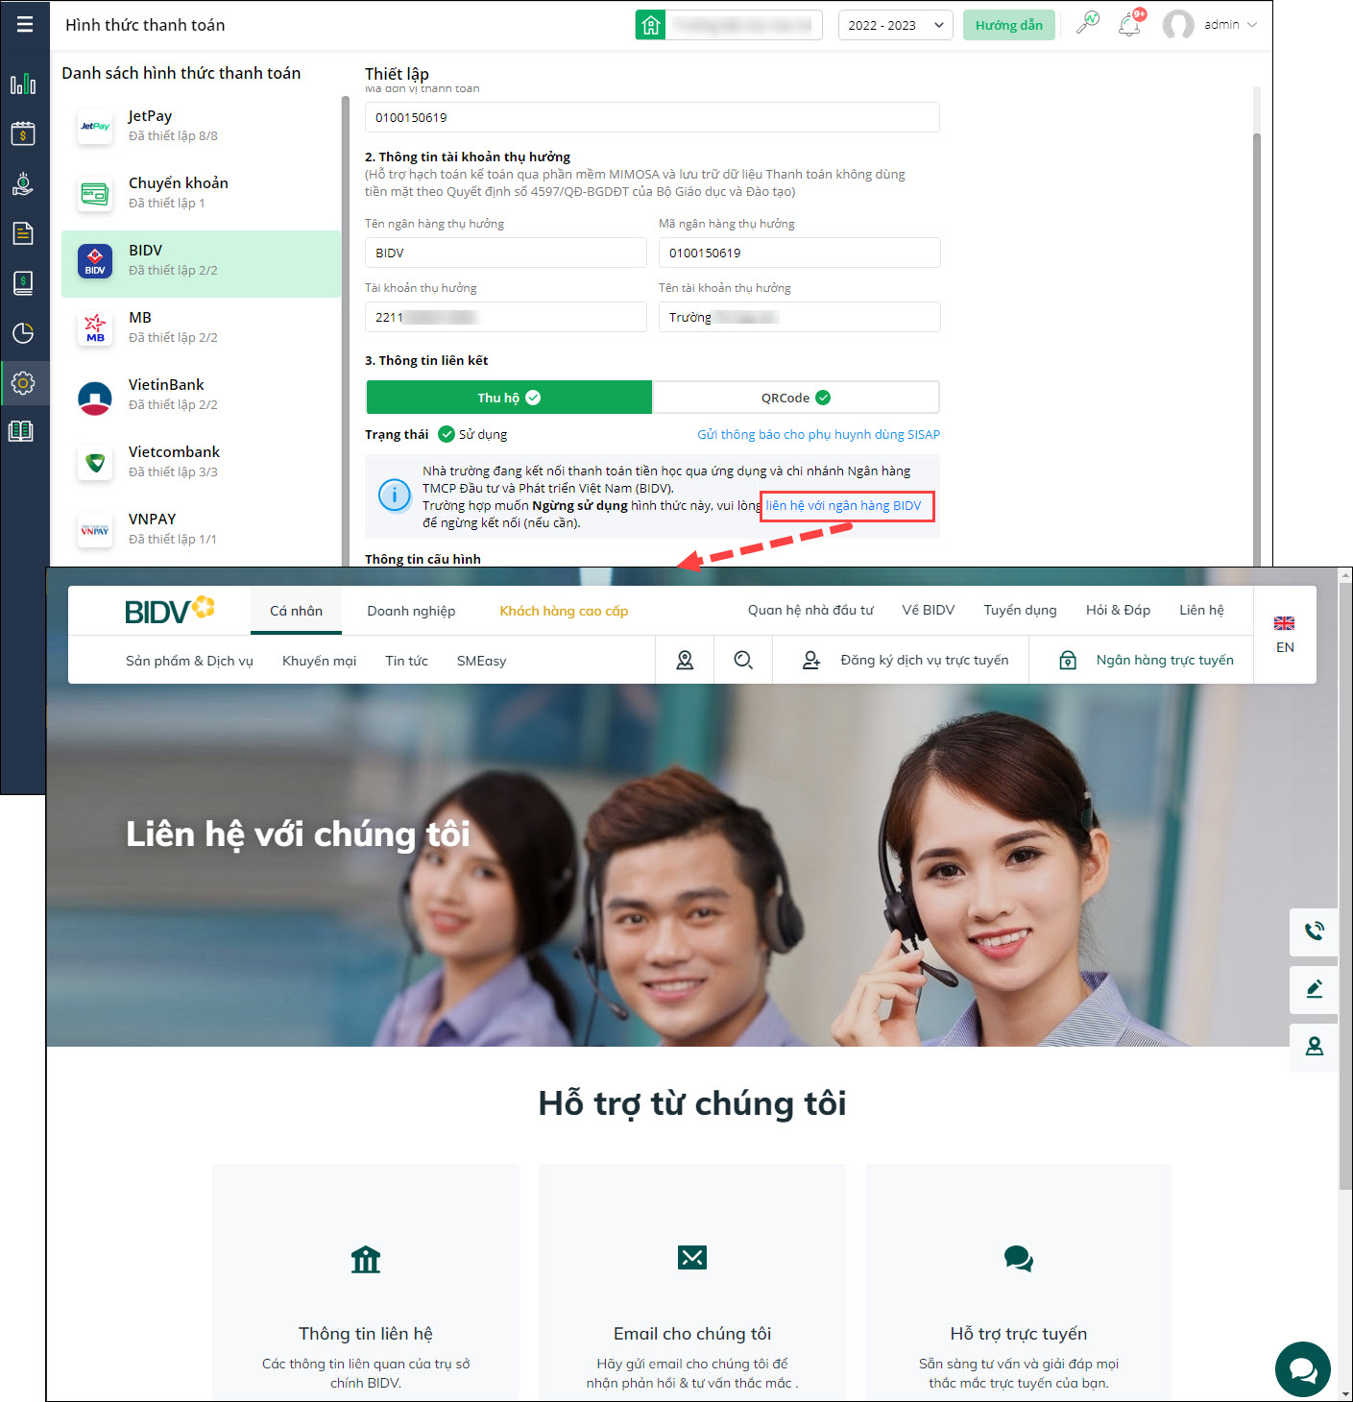Click the envelope icon above Email cho chúng tôi
Screen dimensions: 1353x1402
tap(692, 1257)
